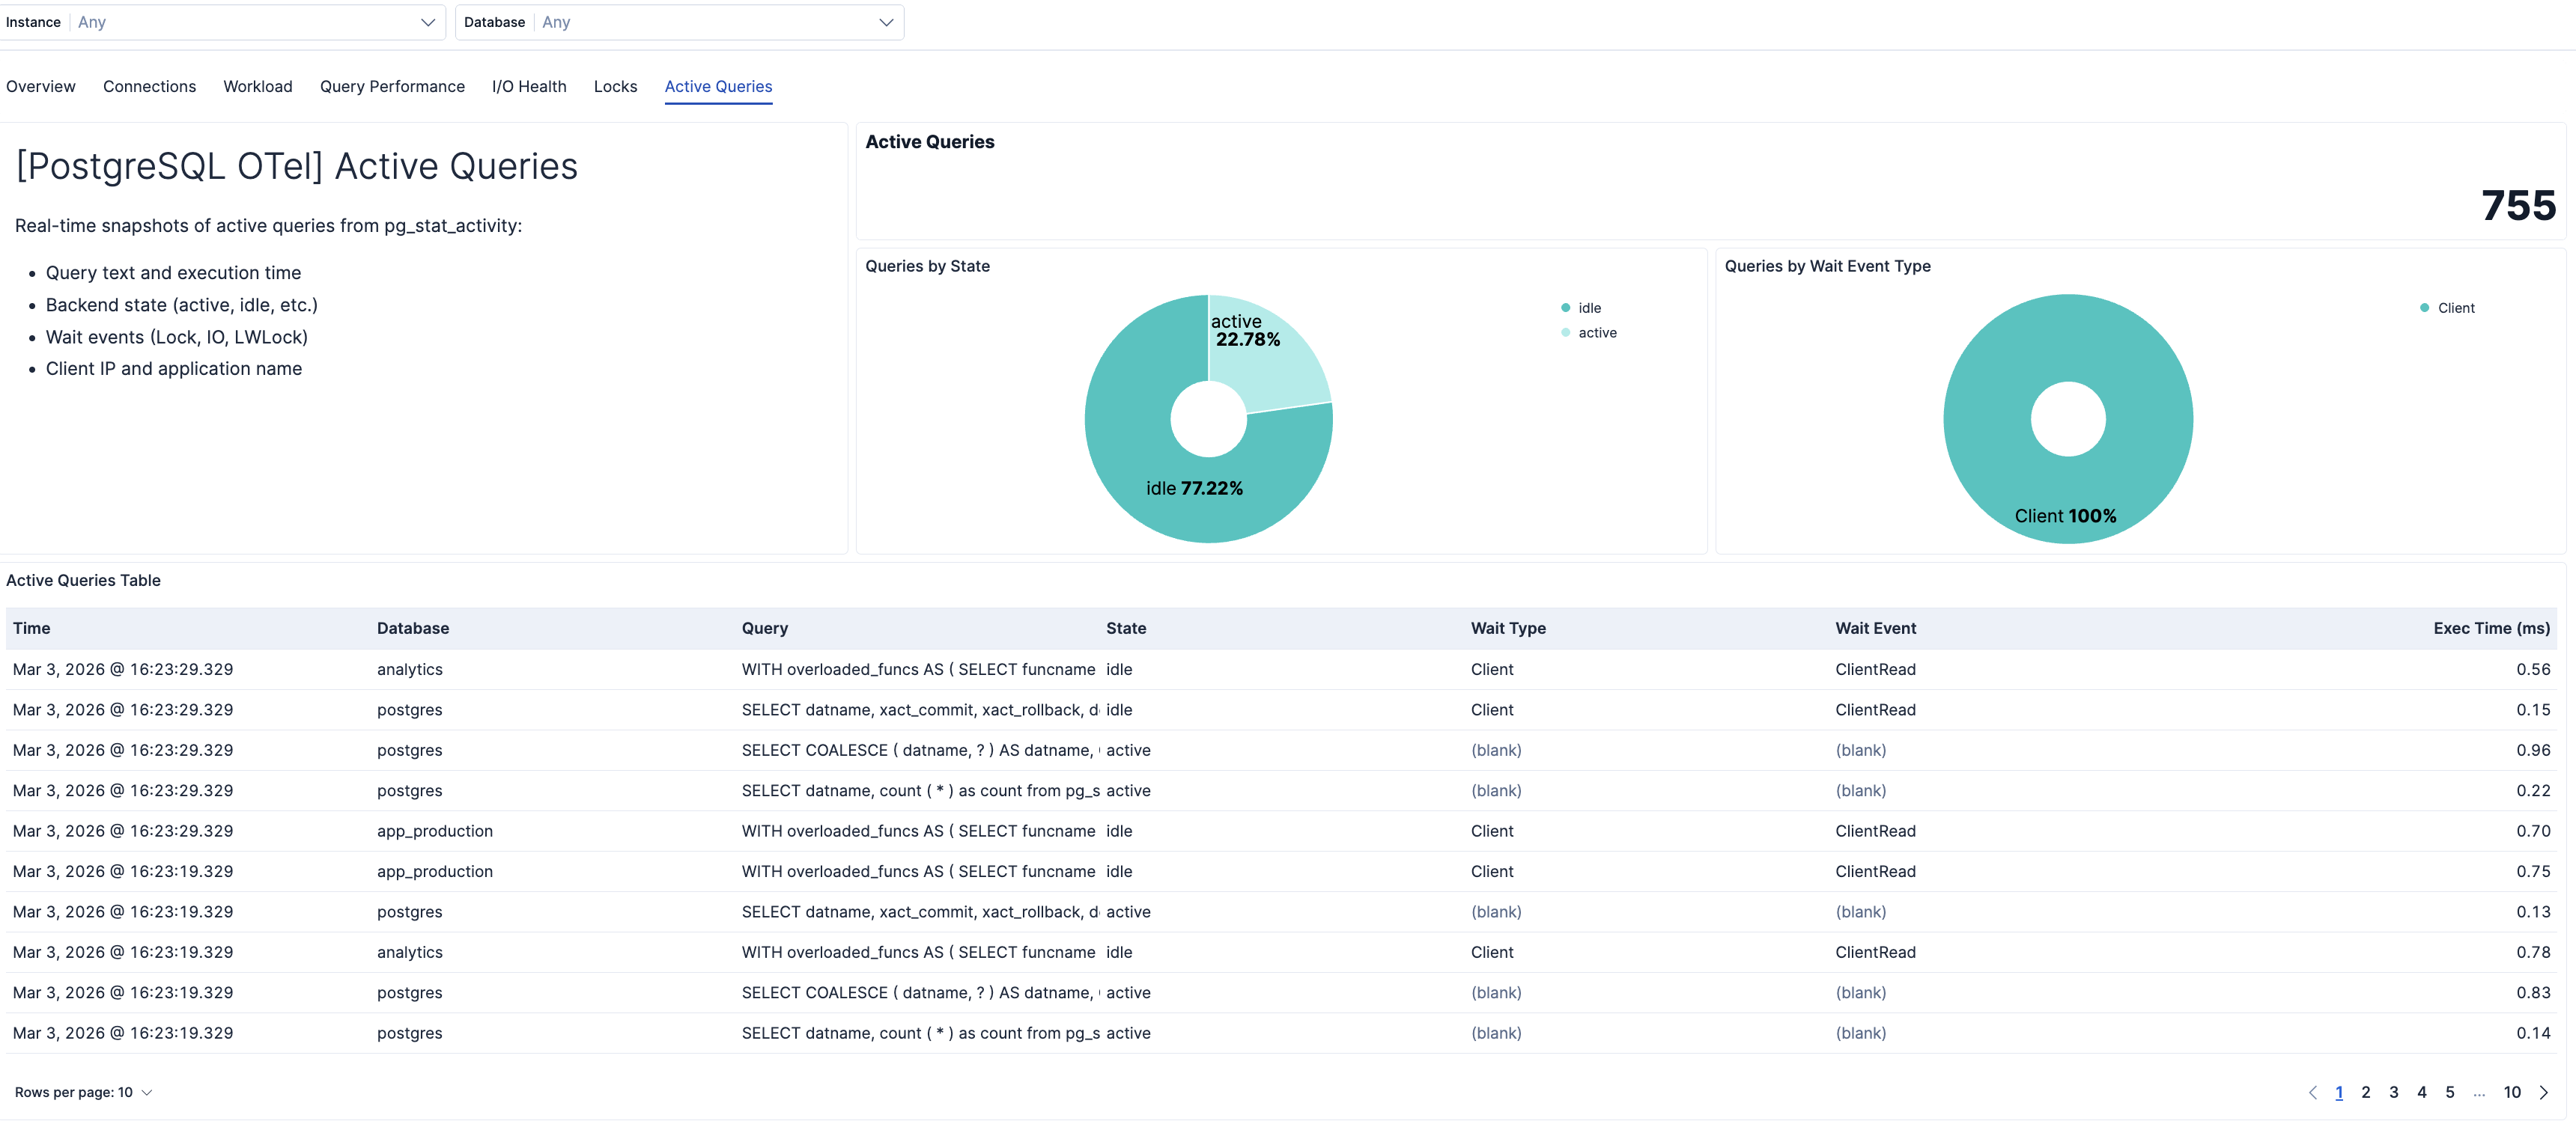Switch to the Overview tab
Image resolution: width=2576 pixels, height=1121 pixels.
pos(40,86)
